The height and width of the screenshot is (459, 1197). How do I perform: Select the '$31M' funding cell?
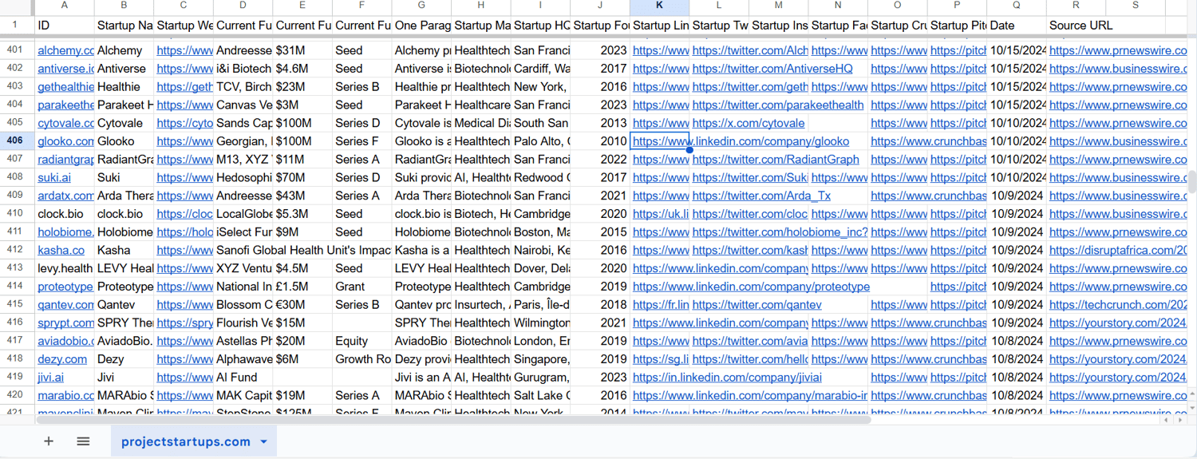(x=302, y=50)
